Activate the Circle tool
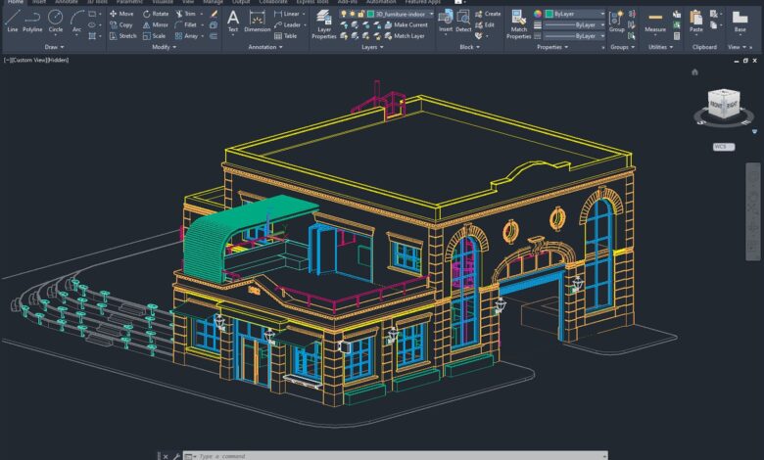 pos(55,21)
